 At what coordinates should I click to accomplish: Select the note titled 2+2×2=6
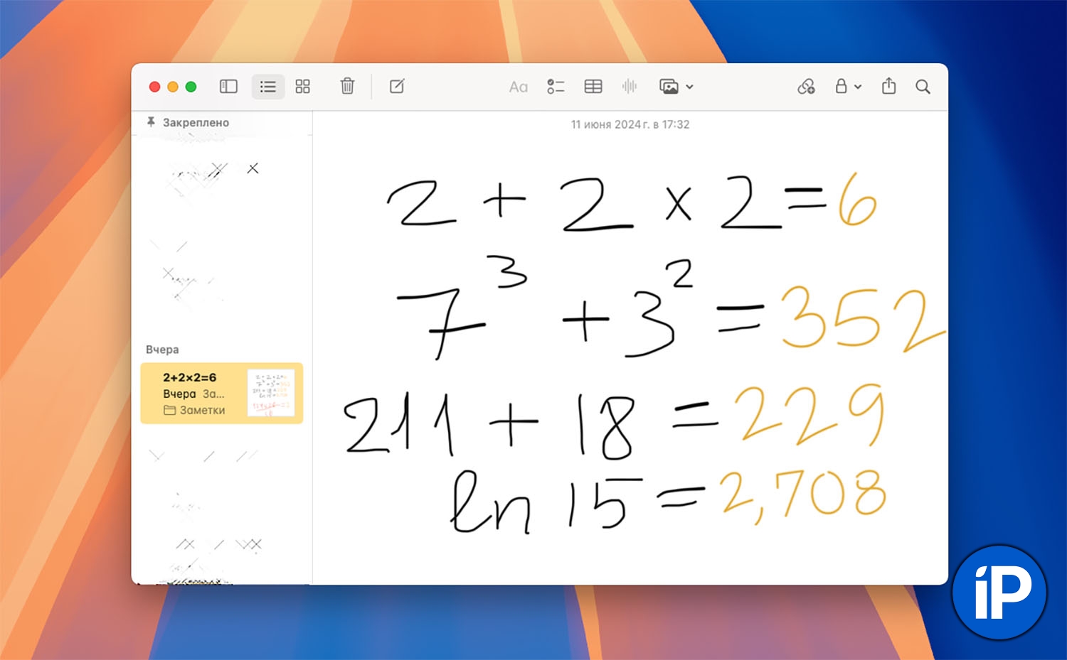222,394
